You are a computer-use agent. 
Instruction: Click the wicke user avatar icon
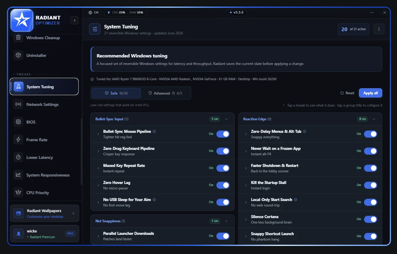click(19, 234)
